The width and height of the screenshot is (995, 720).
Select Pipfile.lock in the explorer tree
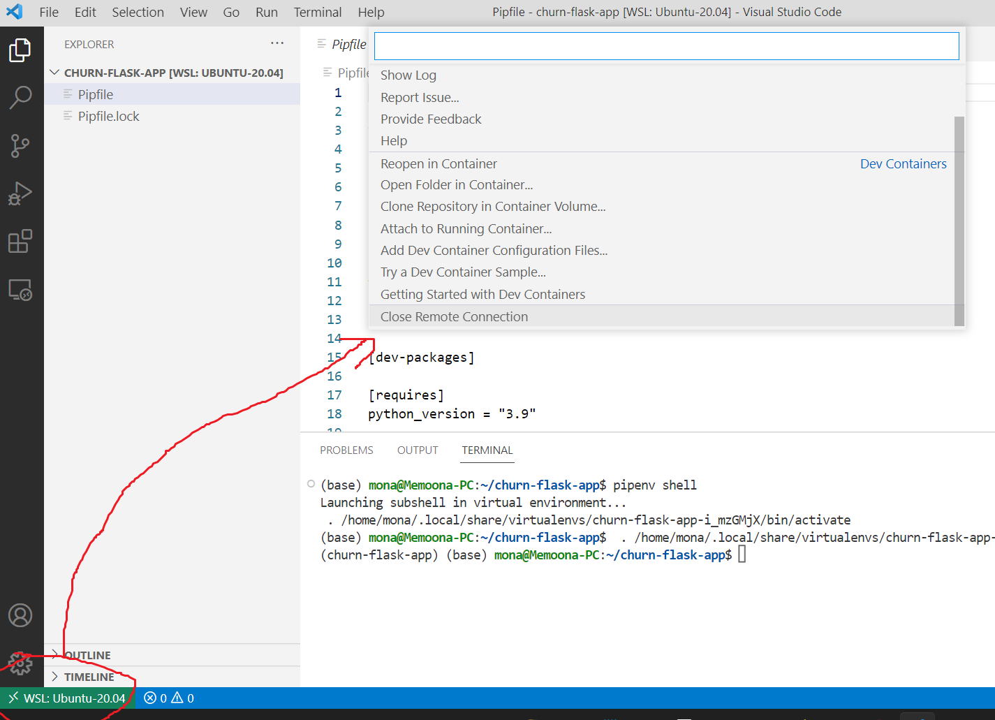point(172,116)
